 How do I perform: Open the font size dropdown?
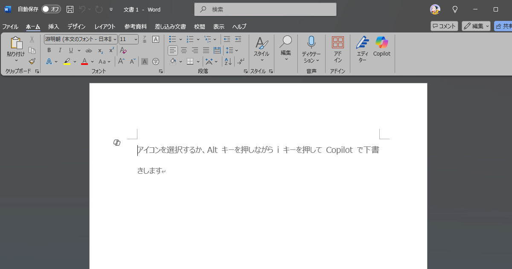136,39
